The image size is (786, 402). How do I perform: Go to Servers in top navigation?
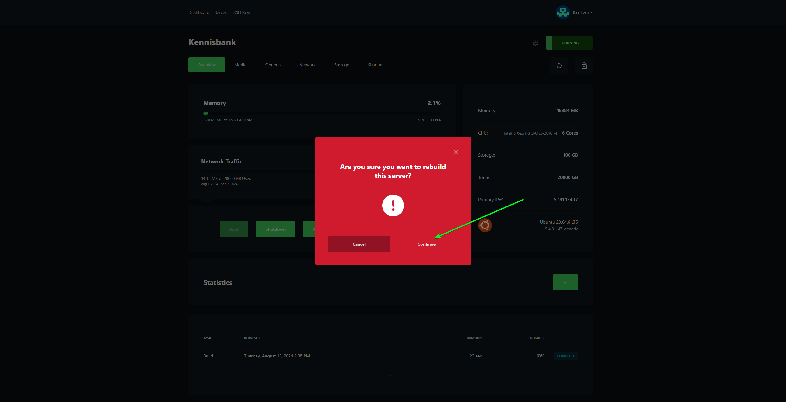[221, 12]
